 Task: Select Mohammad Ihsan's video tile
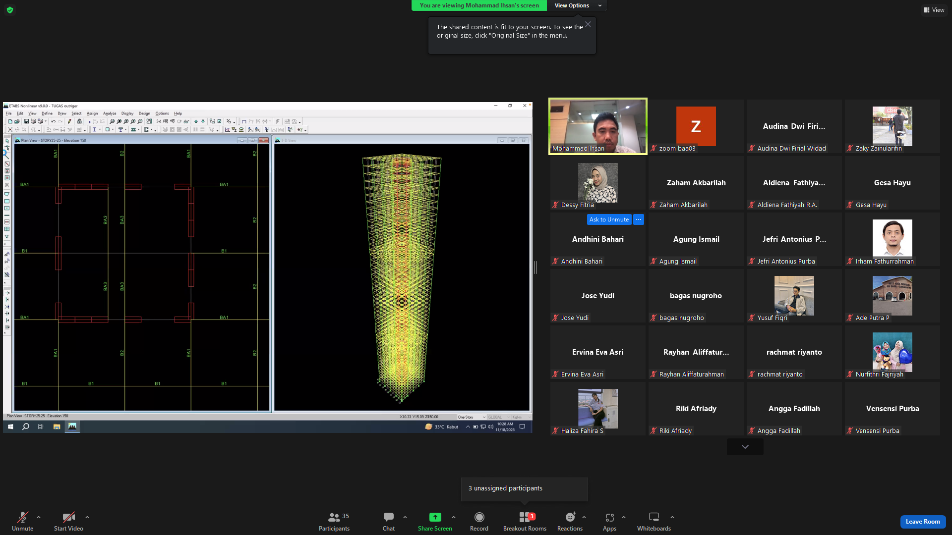[598, 126]
